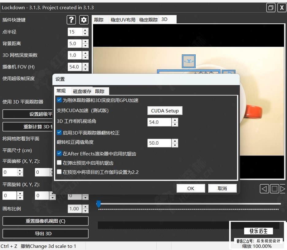This screenshot has width=287, height=250.
Task: Click the blue timeline slider handle
Action: click(98, 204)
